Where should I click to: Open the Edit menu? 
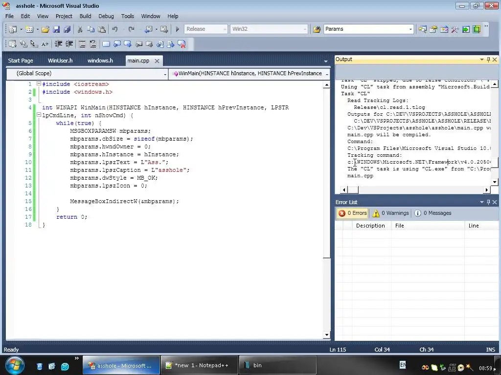(x=25, y=16)
